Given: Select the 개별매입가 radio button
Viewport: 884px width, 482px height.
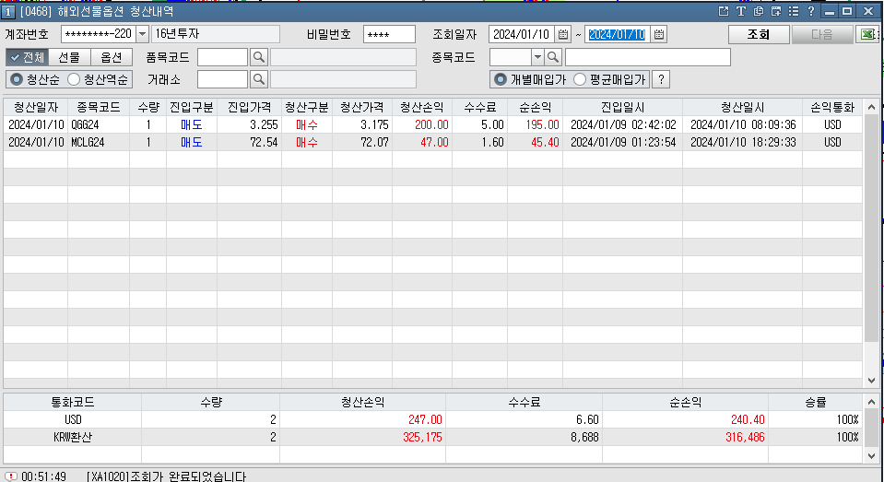Looking at the screenshot, I should [x=500, y=79].
